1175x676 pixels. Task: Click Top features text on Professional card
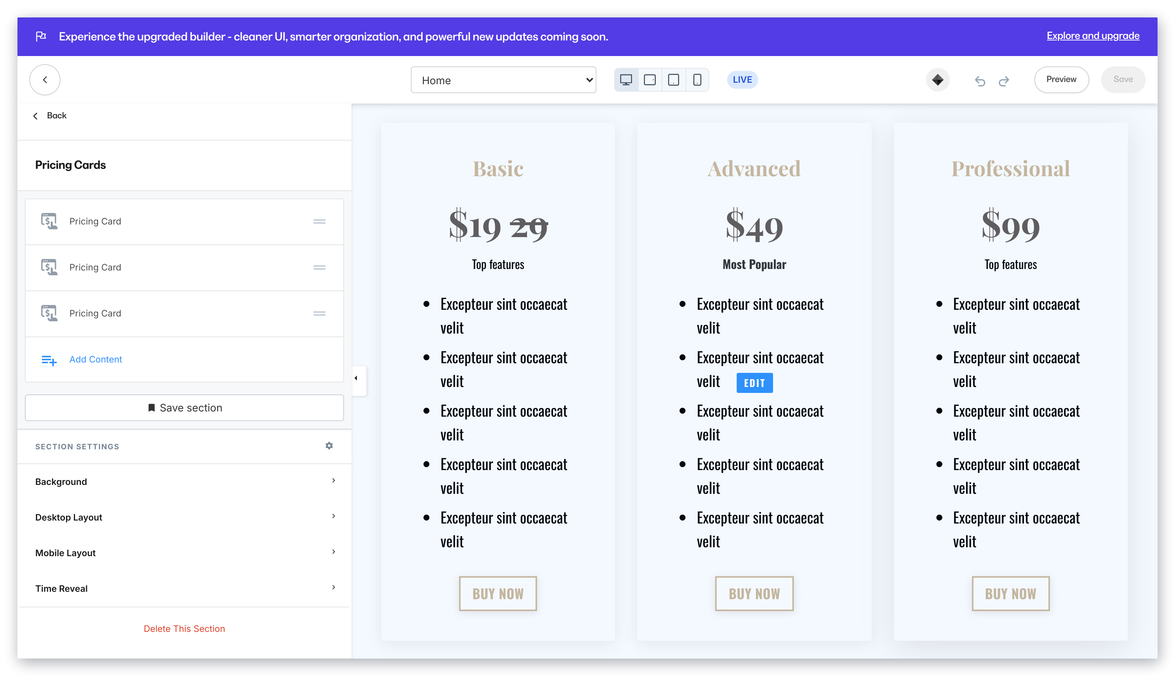click(x=1011, y=265)
